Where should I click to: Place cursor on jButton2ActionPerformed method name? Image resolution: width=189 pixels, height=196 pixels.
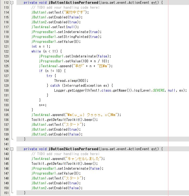point(73,149)
